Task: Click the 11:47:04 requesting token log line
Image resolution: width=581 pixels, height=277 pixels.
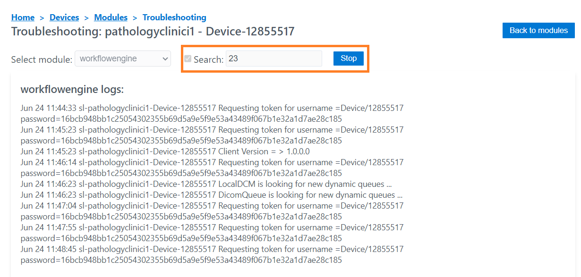Action: pyautogui.click(x=212, y=206)
